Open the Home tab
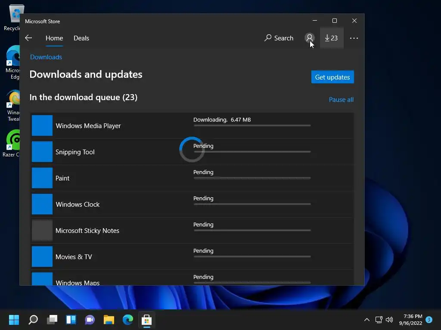Viewport: 441px width, 330px height. tap(54, 38)
